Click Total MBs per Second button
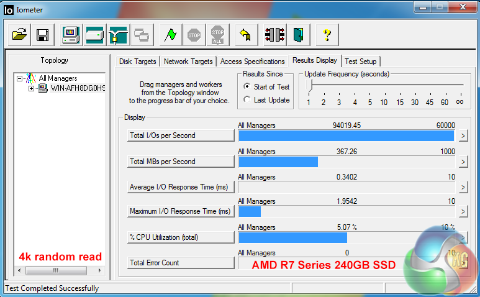The image size is (480, 297). pyautogui.click(x=181, y=162)
